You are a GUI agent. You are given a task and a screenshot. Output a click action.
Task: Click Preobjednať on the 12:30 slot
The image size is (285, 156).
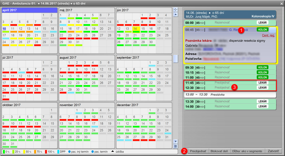pos(222,87)
